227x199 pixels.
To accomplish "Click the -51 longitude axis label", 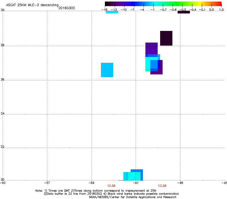I will [136, 183].
